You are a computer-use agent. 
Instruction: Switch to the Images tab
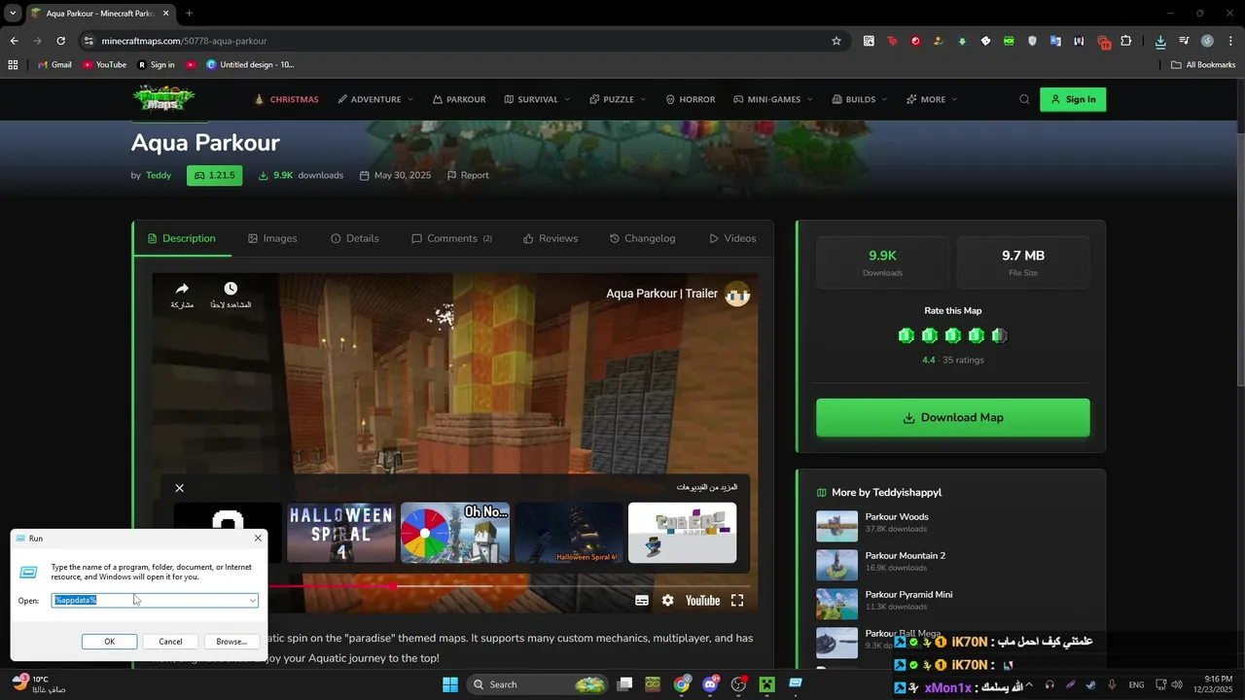click(272, 238)
